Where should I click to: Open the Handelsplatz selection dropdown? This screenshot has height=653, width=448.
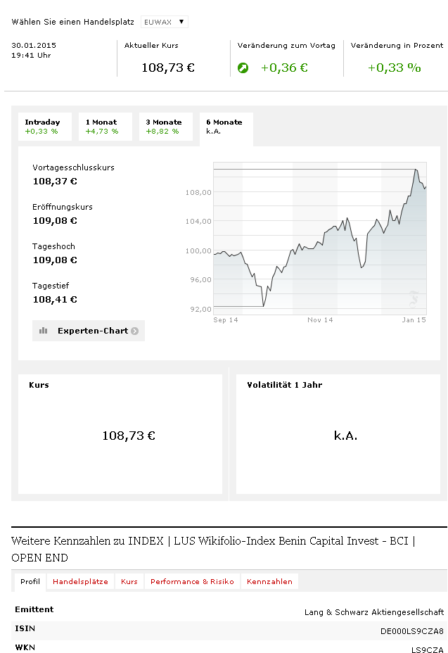pos(164,21)
